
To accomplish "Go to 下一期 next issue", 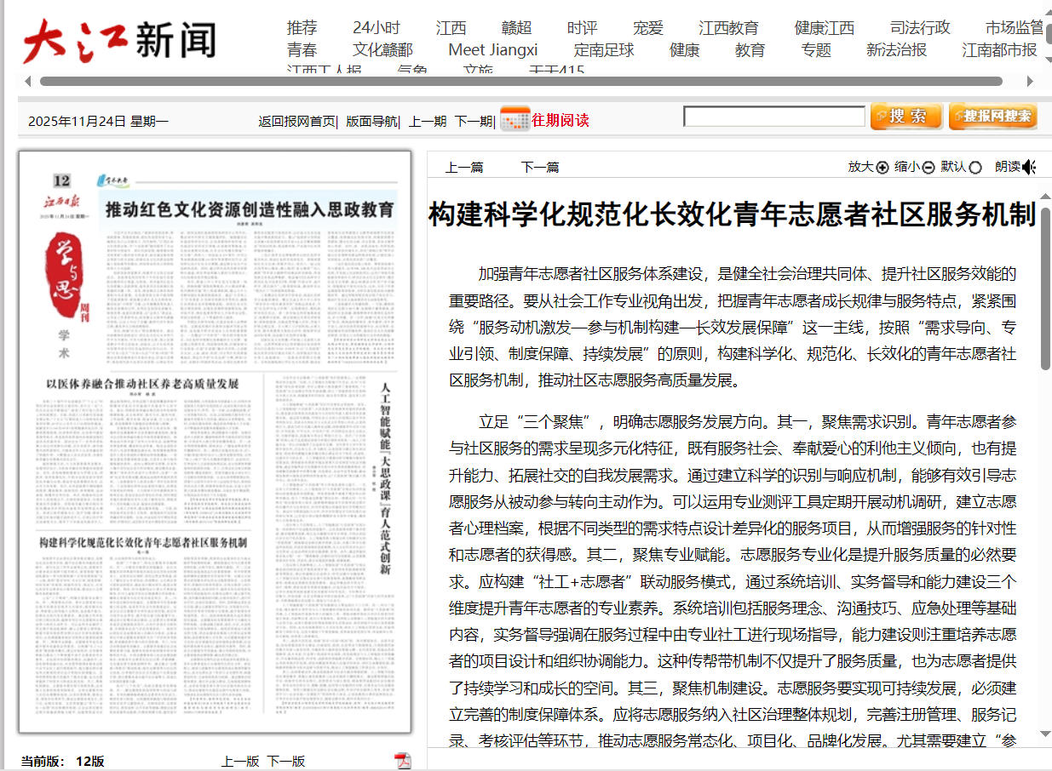I will tap(473, 121).
